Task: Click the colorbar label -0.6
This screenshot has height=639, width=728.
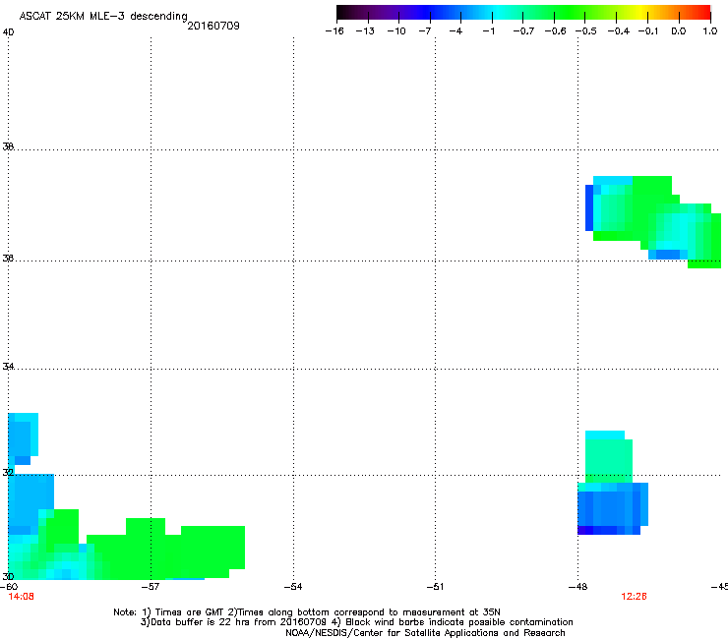Action: (x=555, y=31)
